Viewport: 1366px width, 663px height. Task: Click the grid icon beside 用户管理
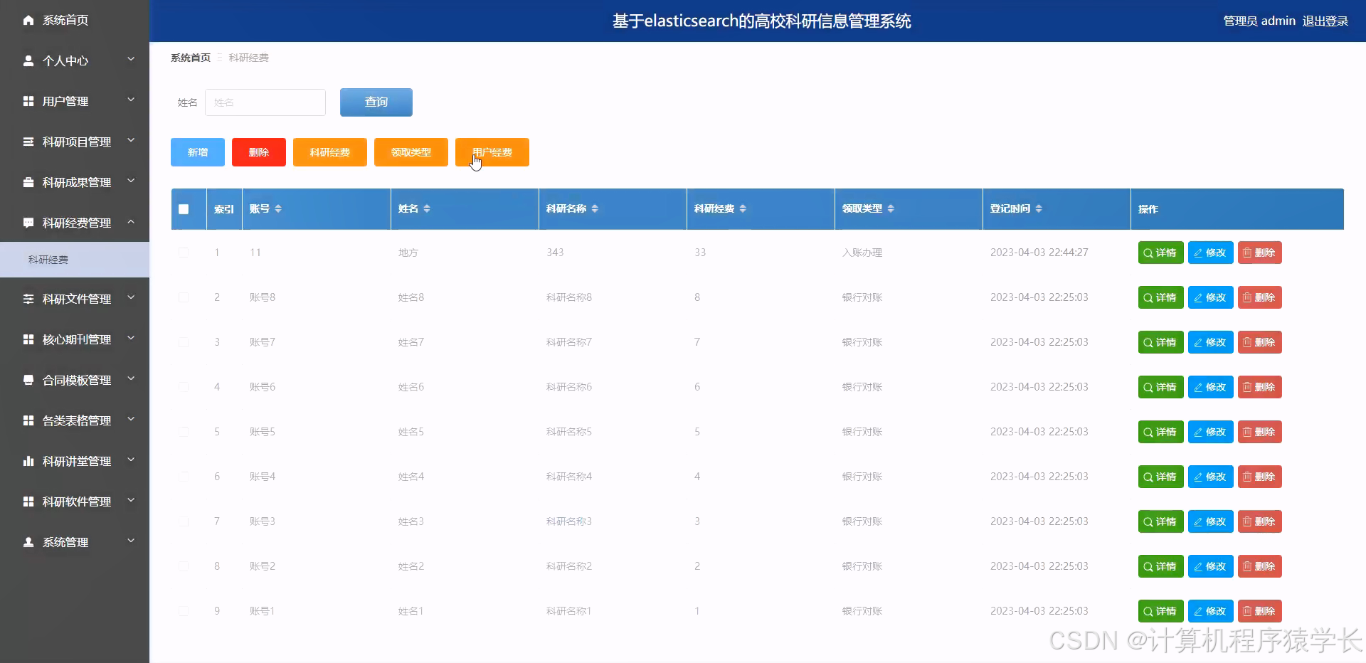pos(28,101)
